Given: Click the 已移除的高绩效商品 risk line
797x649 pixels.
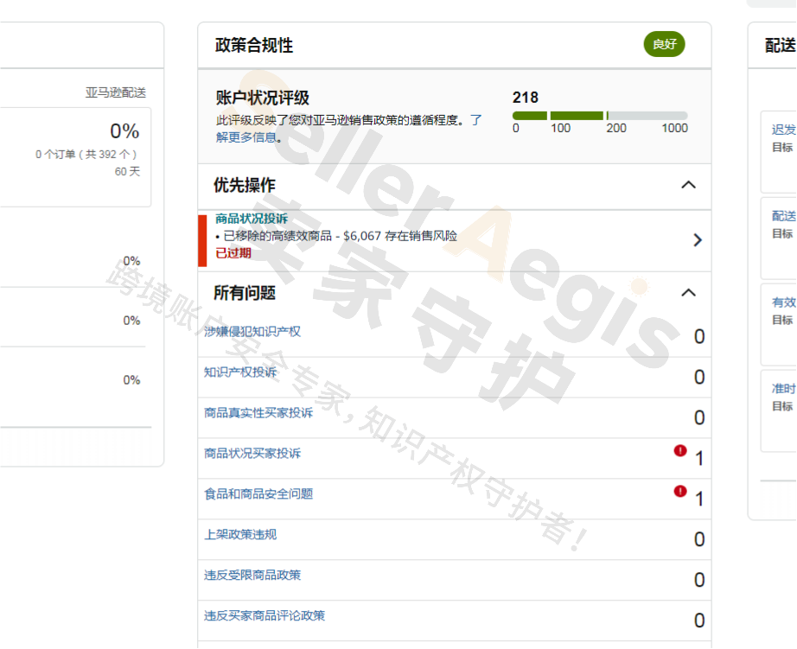Looking at the screenshot, I should [336, 236].
